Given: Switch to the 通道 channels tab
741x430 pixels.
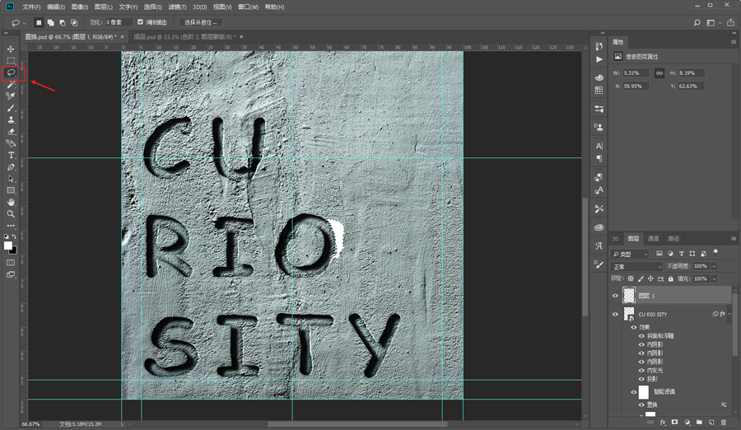Looking at the screenshot, I should 653,239.
